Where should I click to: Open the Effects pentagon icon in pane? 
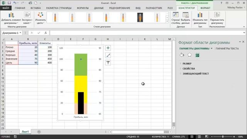pyautogui.click(x=189, y=55)
